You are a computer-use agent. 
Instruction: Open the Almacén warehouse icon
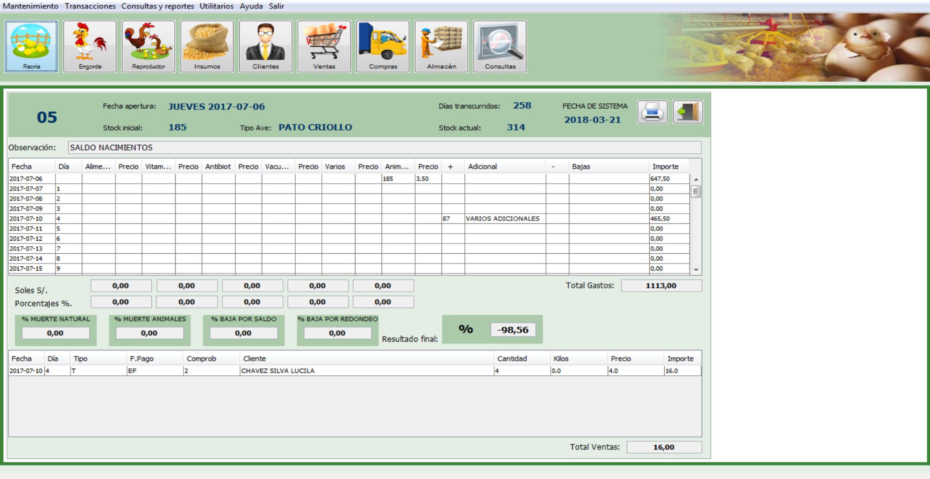click(441, 46)
